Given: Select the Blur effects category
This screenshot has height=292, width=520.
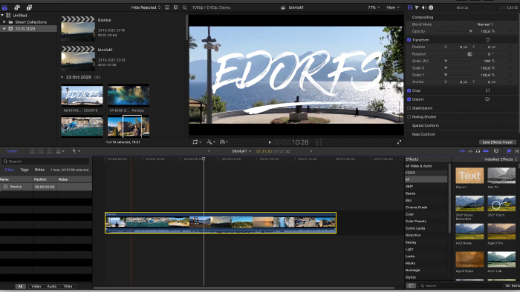Looking at the screenshot, I should (409, 200).
